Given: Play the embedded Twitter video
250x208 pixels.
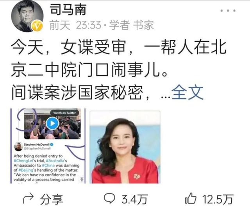Looking at the screenshot, I should (x=52, y=123).
